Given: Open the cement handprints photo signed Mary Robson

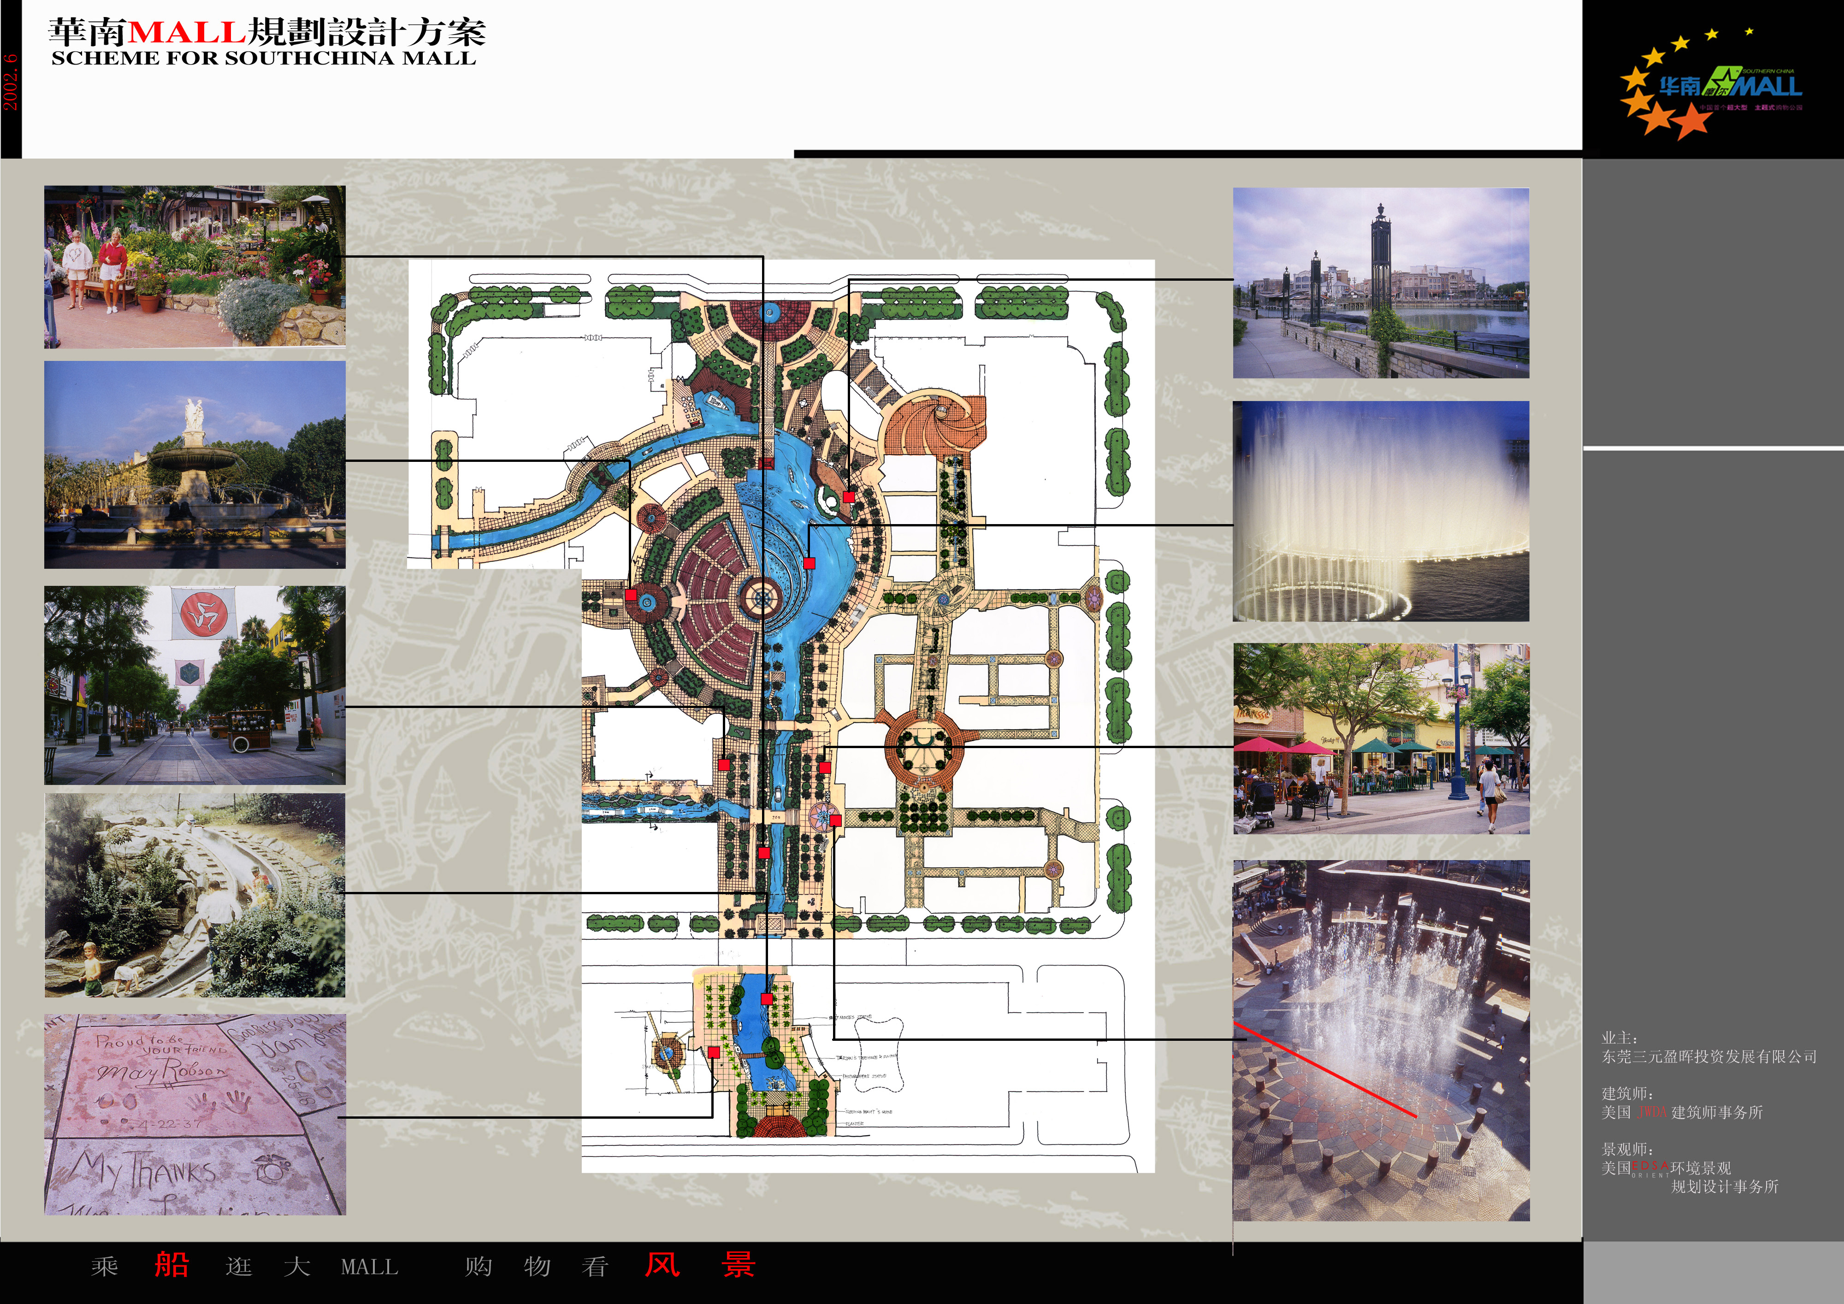Looking at the screenshot, I should click(x=195, y=1115).
